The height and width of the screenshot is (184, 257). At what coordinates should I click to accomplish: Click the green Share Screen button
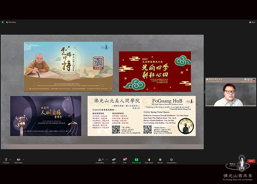point(136,160)
